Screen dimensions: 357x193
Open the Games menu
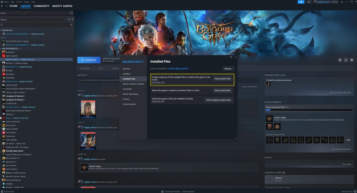point(26,2)
